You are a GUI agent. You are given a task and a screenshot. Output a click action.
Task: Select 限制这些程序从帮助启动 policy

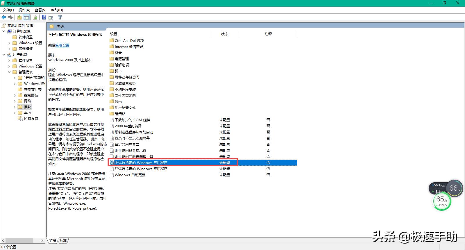tap(134, 132)
